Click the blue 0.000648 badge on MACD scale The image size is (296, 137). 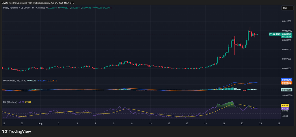tap(286, 80)
